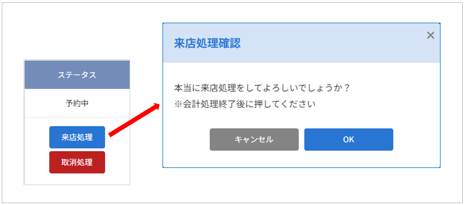This screenshot has height=205, width=466.
Task: Click the 本当に来店処理をしてよろしいでしょうか message line
Action: (262, 89)
